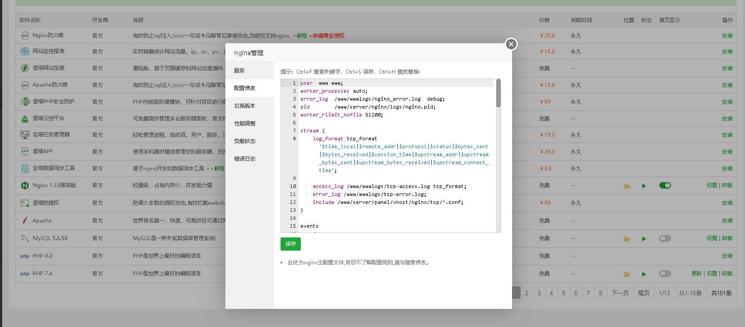The width and height of the screenshot is (745, 327).
Task: Click the Nginx 1.18 running status play icon
Action: (644, 186)
